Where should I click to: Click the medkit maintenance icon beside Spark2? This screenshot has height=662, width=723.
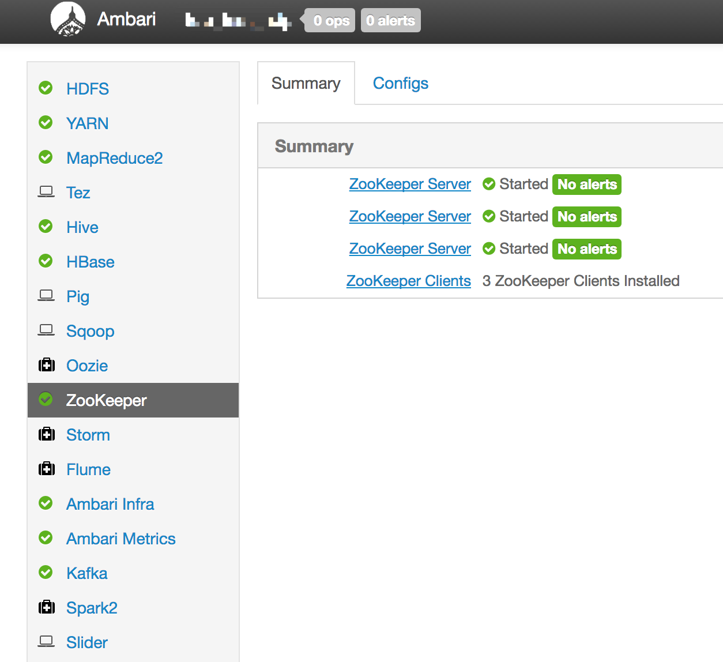click(x=47, y=607)
